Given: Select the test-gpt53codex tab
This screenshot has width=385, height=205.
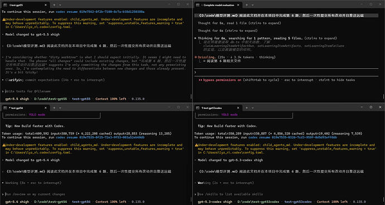Looking at the screenshot, I should click(x=218, y=108).
